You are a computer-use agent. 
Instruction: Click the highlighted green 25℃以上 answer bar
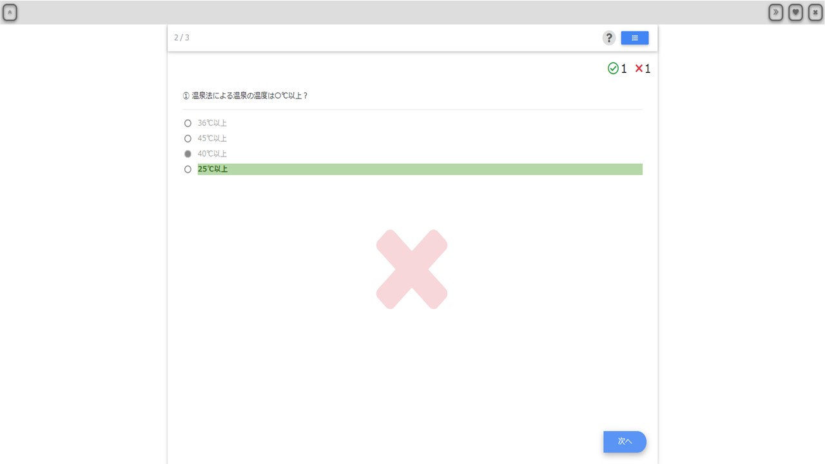point(420,169)
